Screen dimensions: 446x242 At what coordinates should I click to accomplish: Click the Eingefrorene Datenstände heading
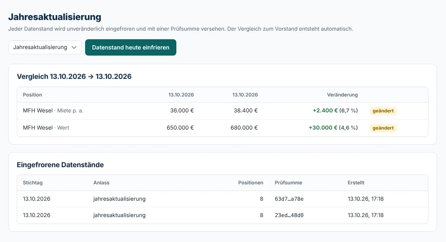tap(60, 165)
